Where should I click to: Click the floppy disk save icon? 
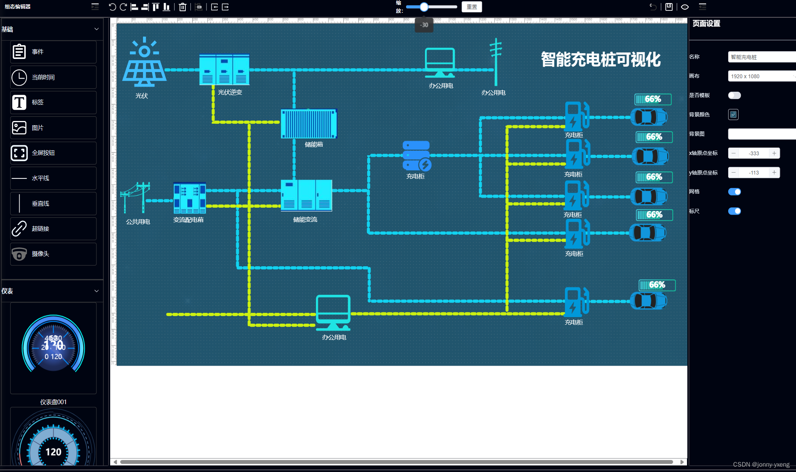[669, 7]
